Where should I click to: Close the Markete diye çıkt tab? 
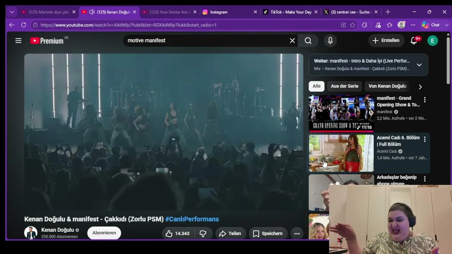pos(74,12)
